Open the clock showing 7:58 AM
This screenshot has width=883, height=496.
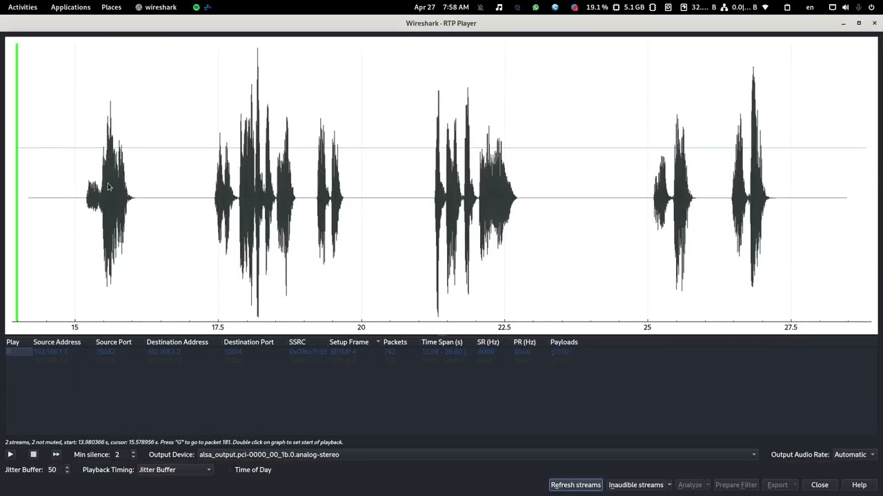coord(441,7)
